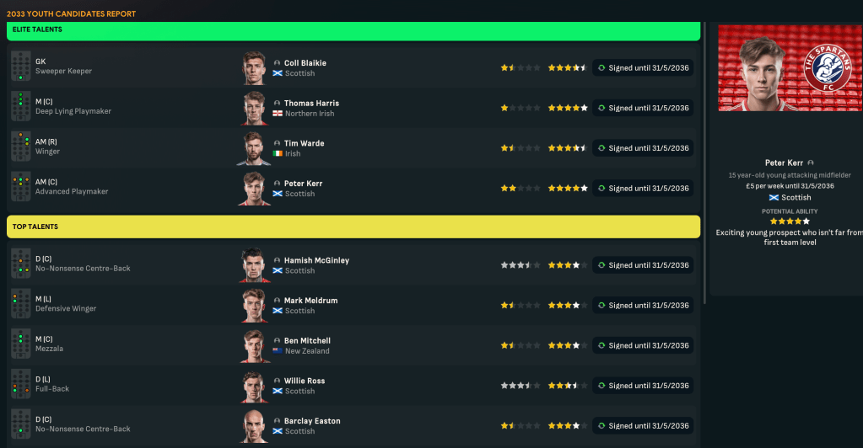Collapse the Elite Talents section header

(x=353, y=30)
